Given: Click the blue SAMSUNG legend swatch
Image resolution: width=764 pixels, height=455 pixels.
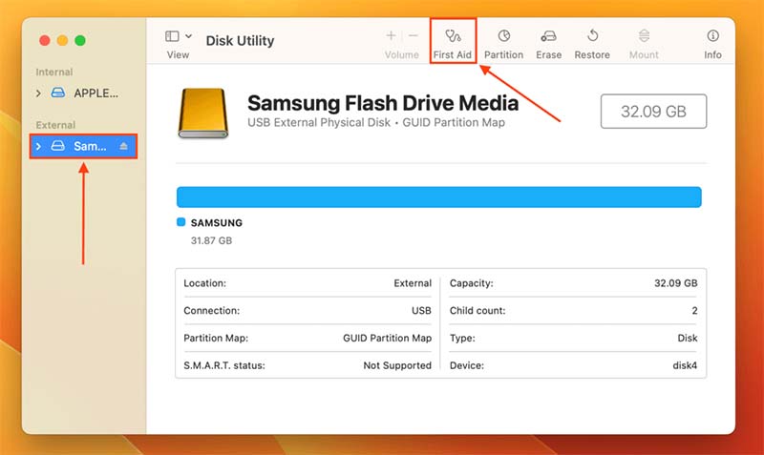Looking at the screenshot, I should (x=181, y=222).
